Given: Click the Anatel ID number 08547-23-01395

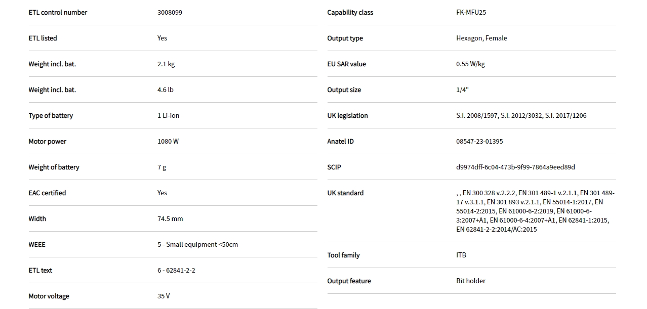Looking at the screenshot, I should point(479,142).
